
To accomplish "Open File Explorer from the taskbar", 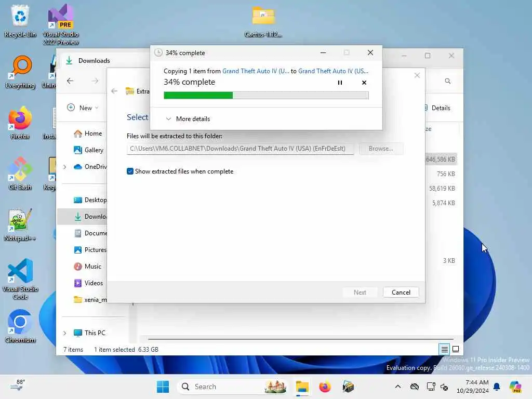I will (302, 387).
